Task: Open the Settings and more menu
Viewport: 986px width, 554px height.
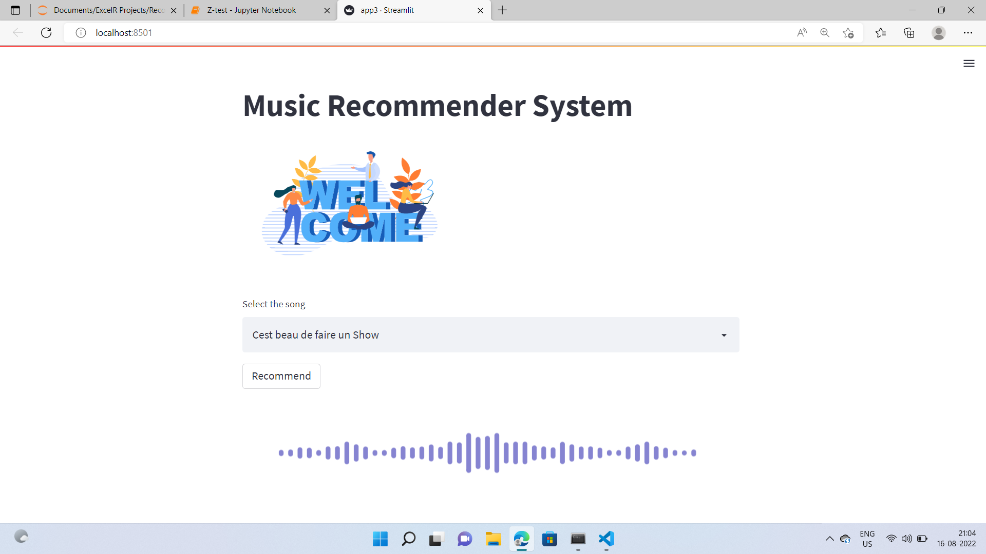Action: 969,32
